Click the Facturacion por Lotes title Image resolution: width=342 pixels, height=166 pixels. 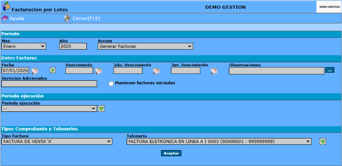coord(40,10)
